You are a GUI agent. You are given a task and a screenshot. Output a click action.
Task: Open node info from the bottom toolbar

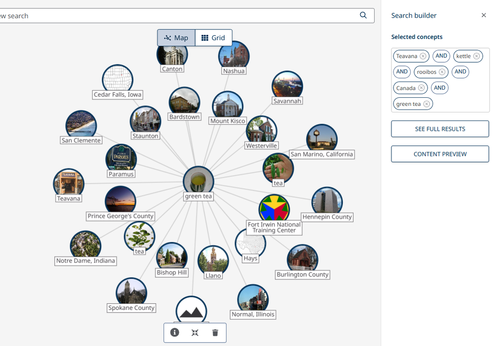point(175,333)
